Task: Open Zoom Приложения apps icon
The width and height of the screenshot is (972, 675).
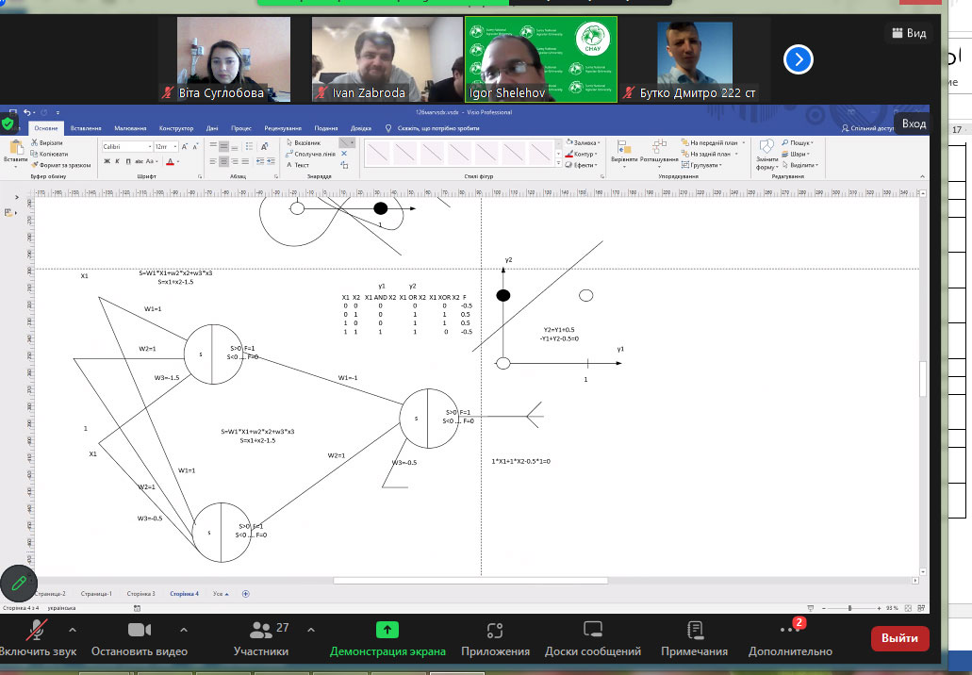Action: [495, 637]
